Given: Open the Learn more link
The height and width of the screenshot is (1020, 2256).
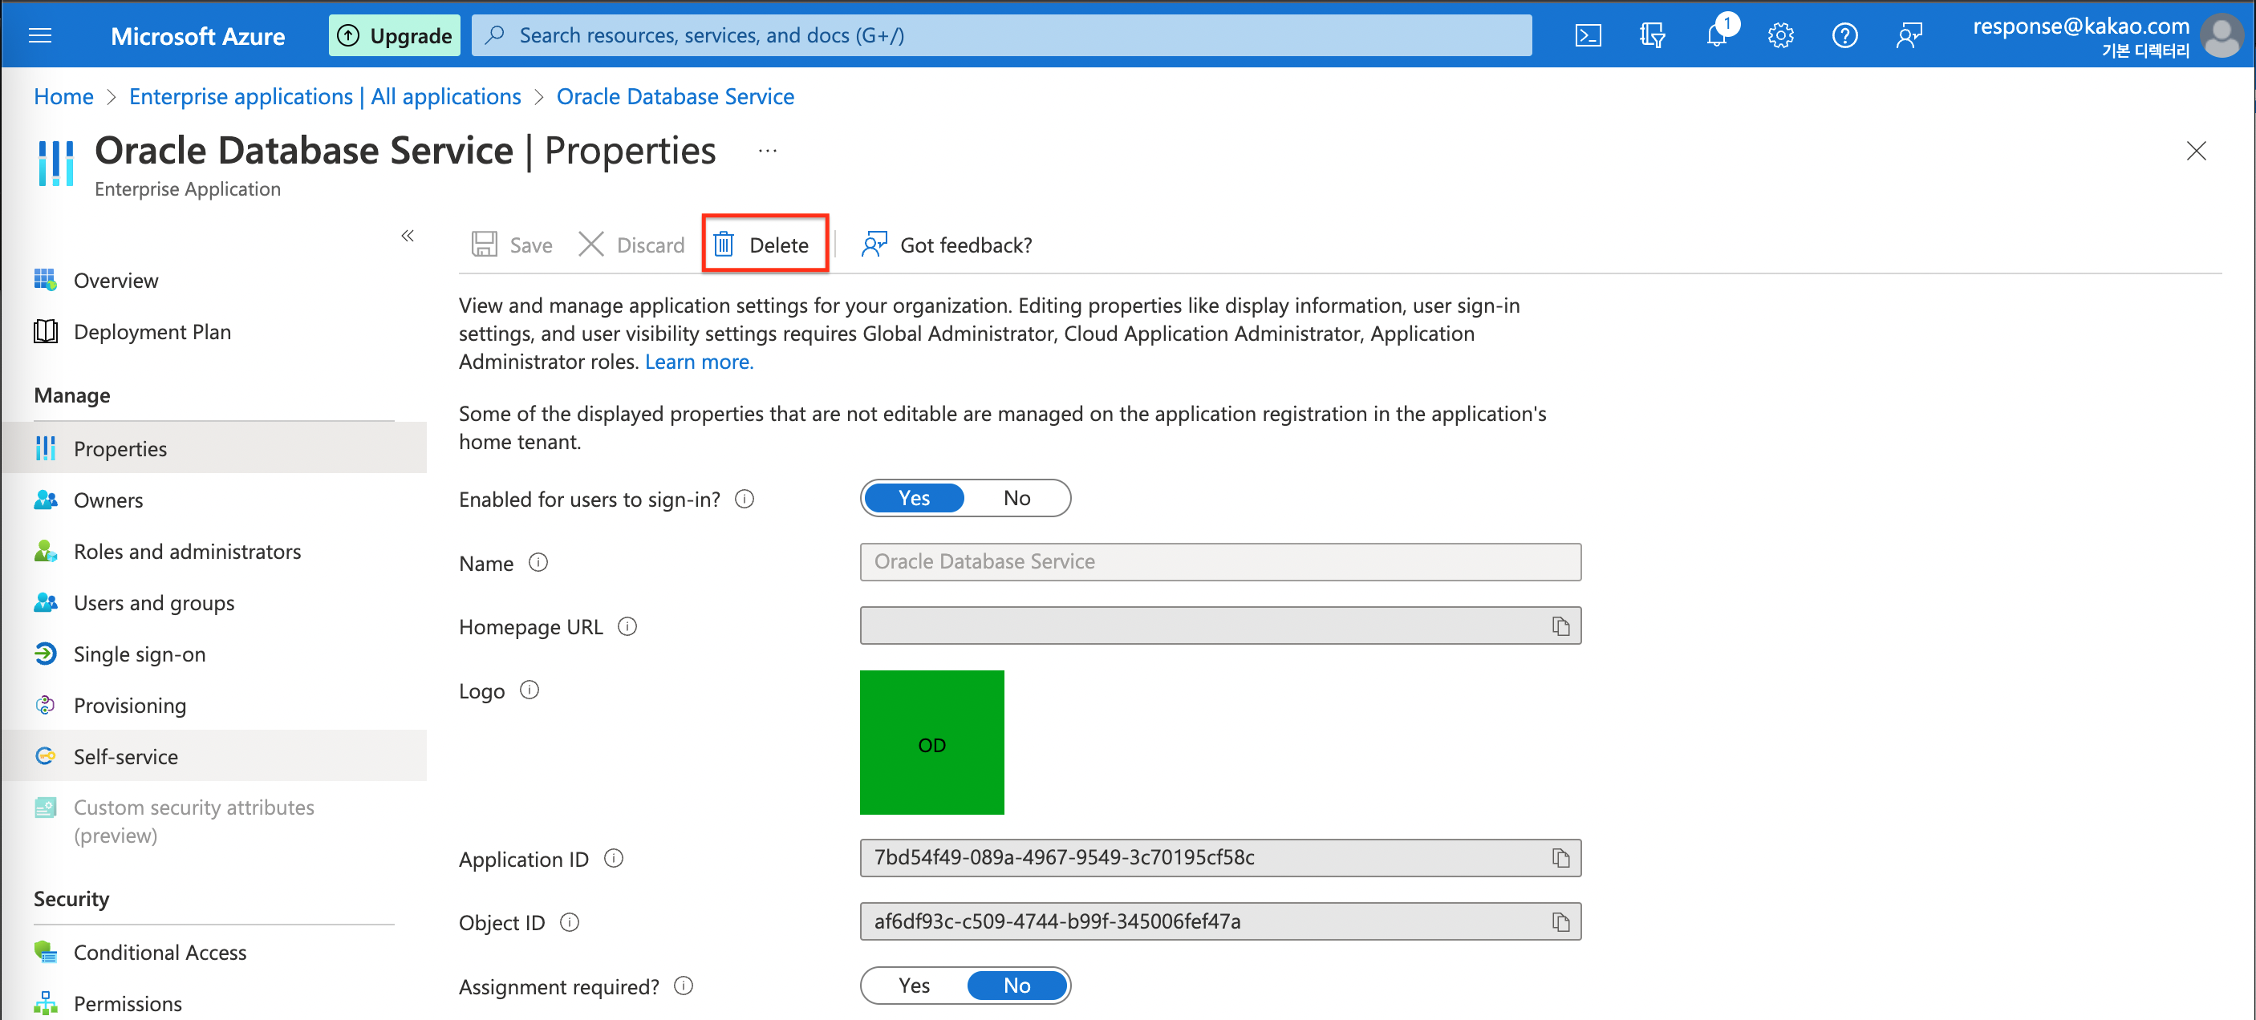Looking at the screenshot, I should pos(699,362).
